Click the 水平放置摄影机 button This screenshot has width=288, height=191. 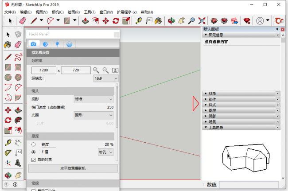pos(73,168)
